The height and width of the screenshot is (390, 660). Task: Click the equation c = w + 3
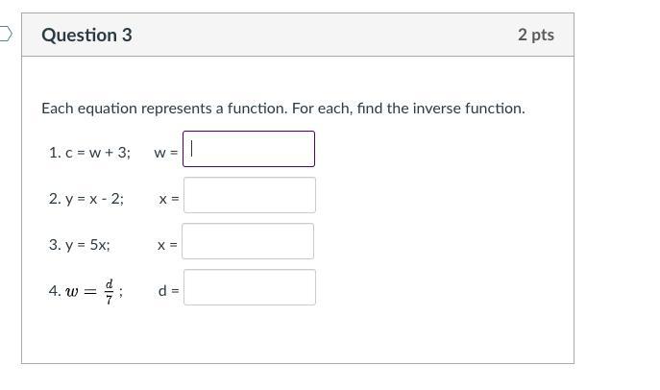pos(97,152)
